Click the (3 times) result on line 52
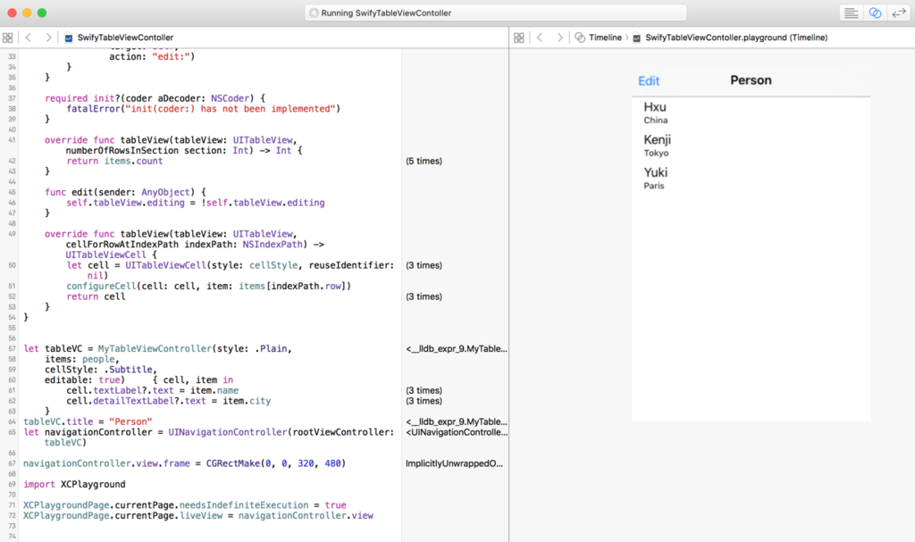Viewport: 915px width, 542px height. 424,297
